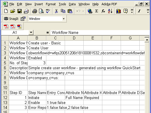Restore the workbook window
Screen dimensions: 151x113
point(141,4)
